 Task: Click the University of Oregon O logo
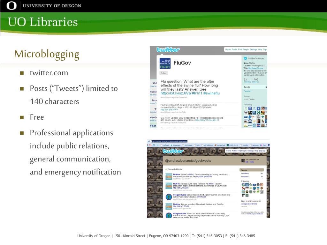[x=11, y=6]
